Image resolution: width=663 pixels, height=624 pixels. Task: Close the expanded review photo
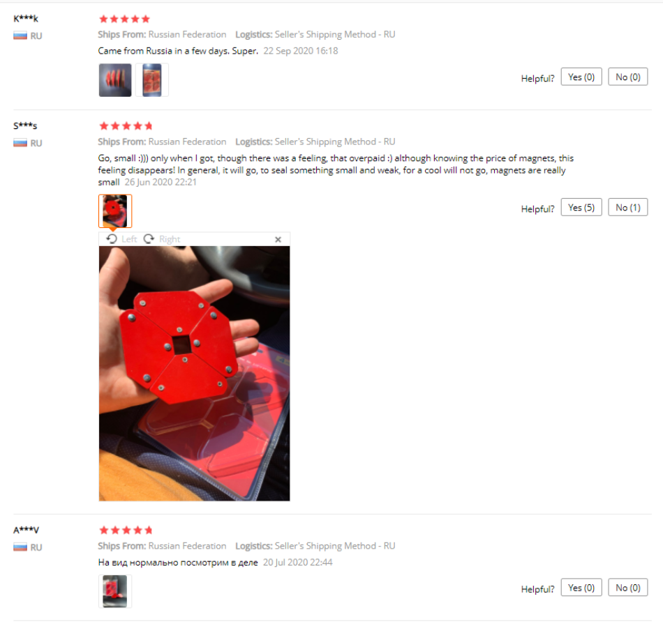[x=278, y=240]
